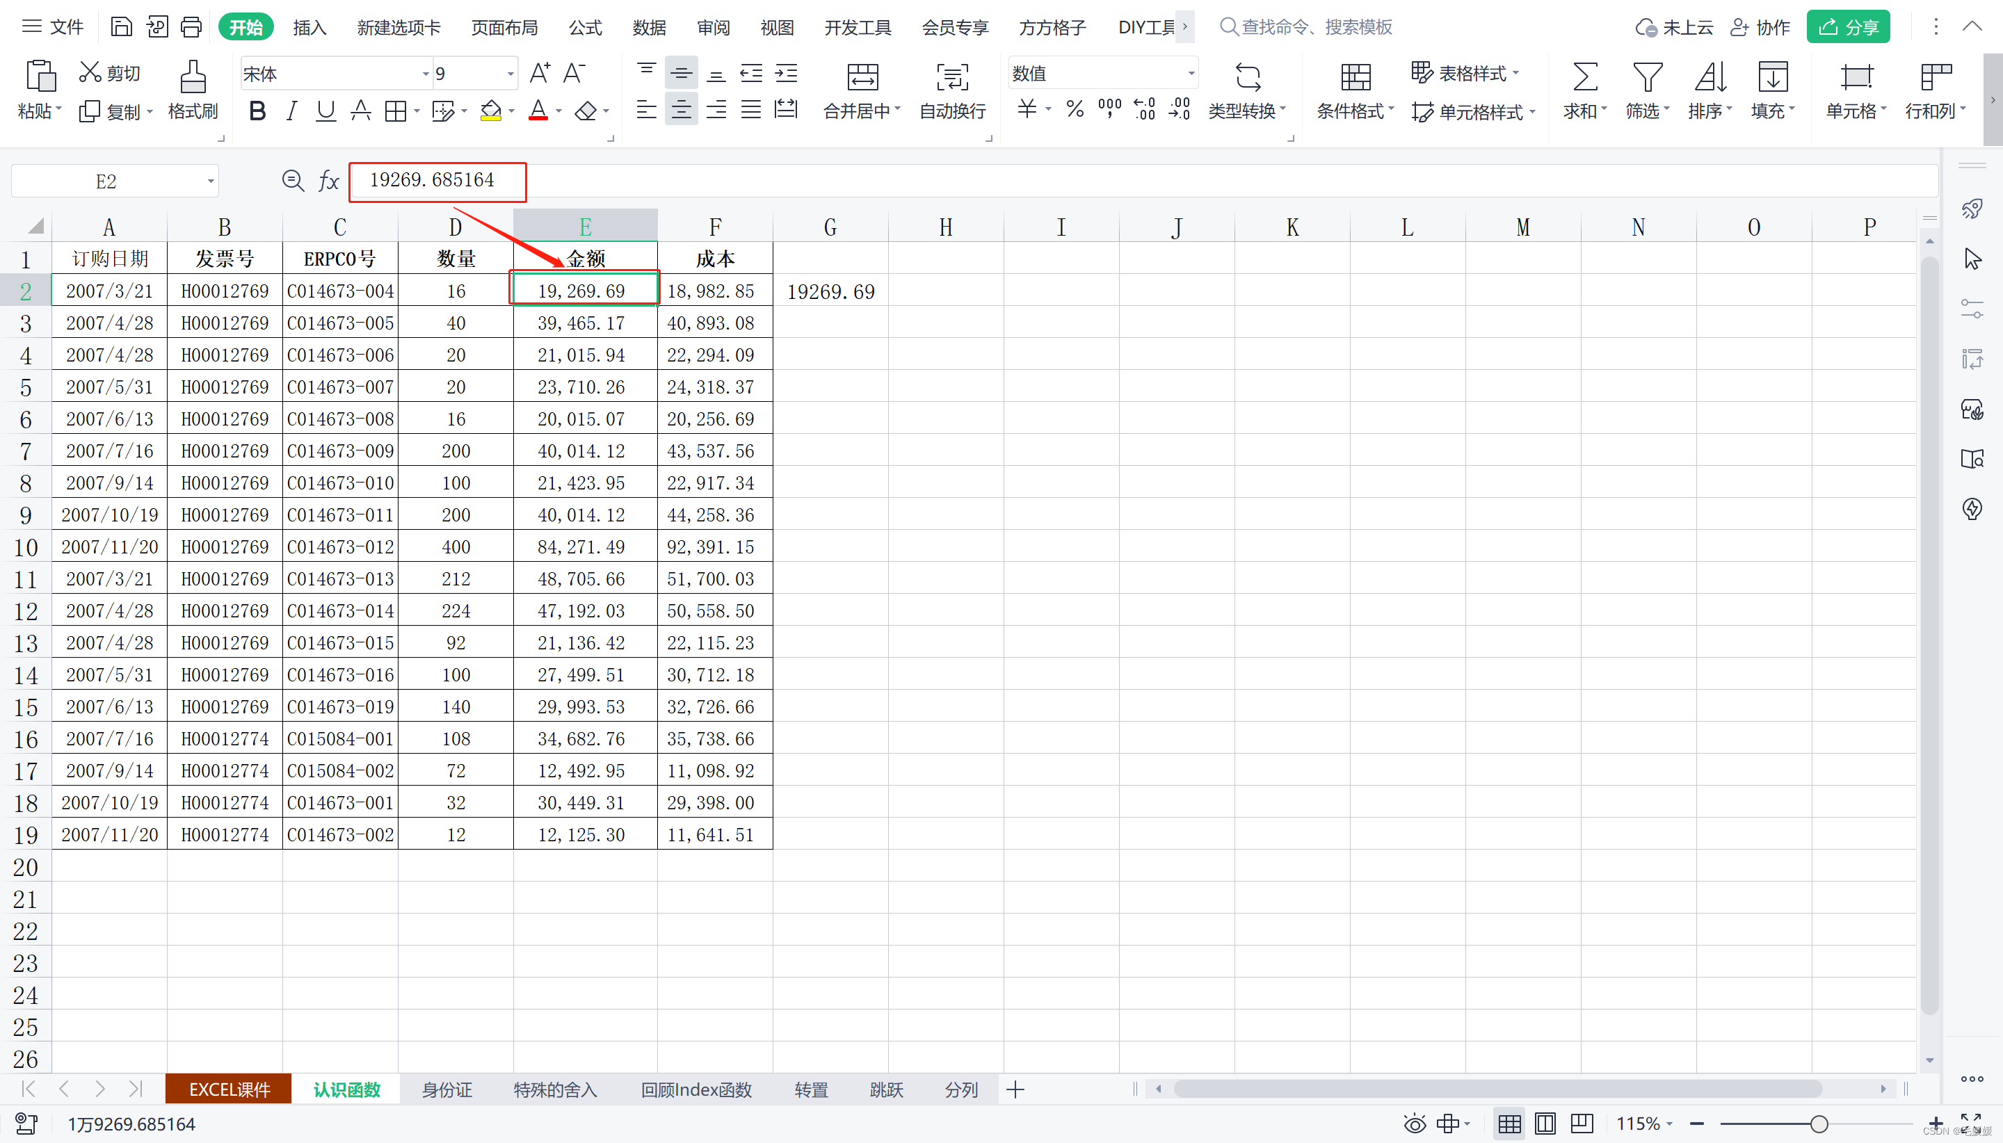Toggle underline formatting
This screenshot has width=2003, height=1143.
point(325,111)
